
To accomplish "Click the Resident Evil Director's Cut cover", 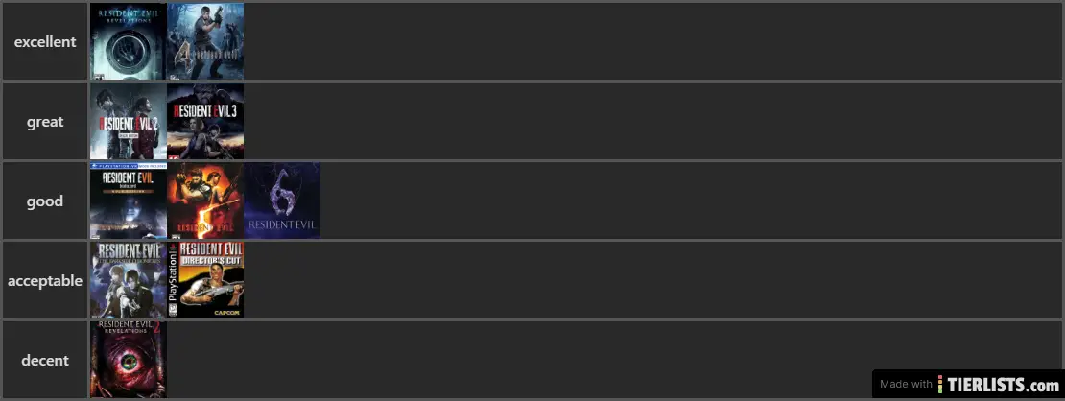I will pos(205,280).
